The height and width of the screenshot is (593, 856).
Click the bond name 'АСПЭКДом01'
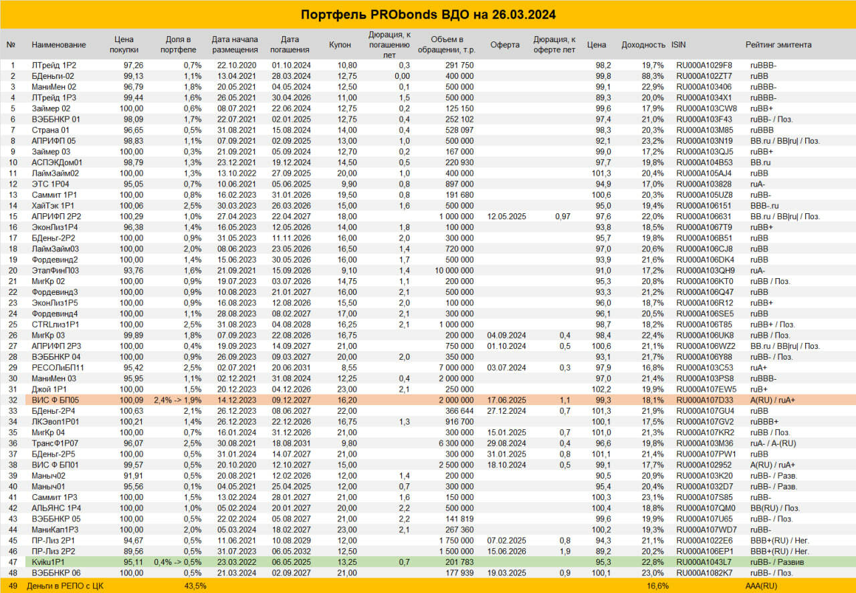point(57,162)
